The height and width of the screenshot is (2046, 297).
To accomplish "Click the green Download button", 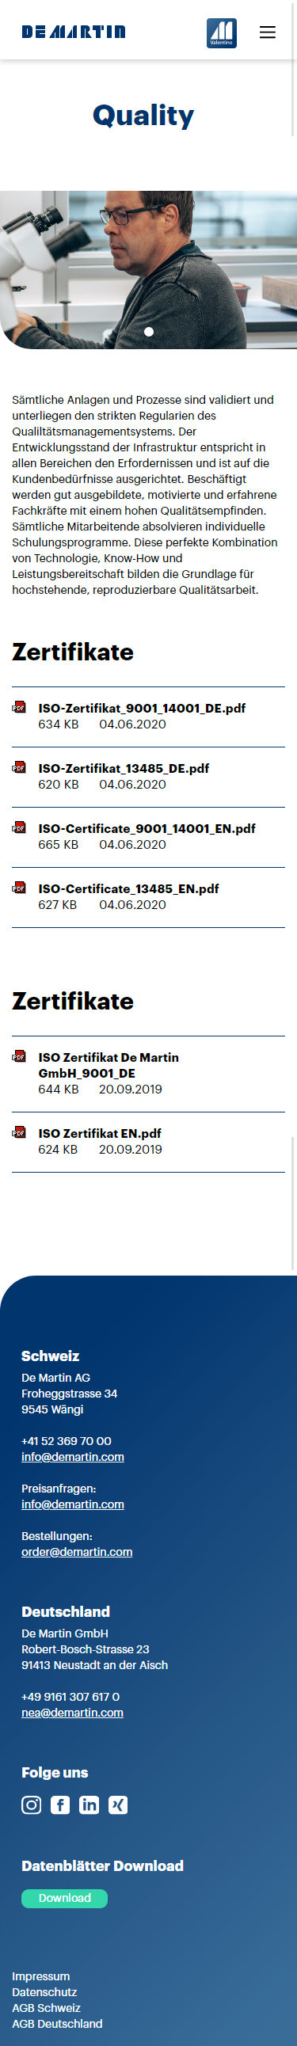I will tap(64, 1898).
